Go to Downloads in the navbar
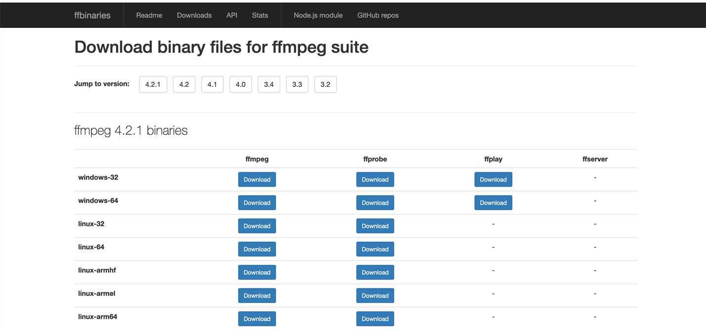 [x=194, y=15]
